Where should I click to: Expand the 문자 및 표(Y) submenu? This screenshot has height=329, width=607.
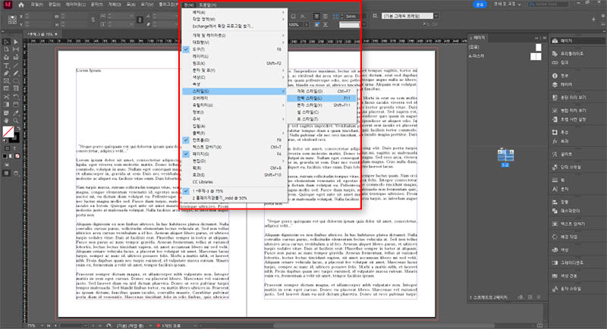(x=234, y=70)
